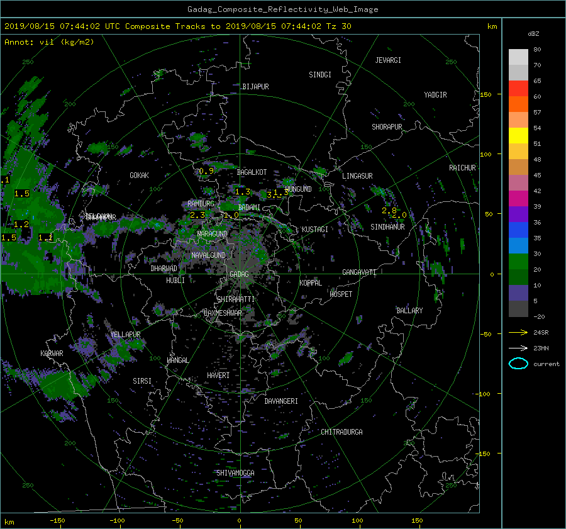This screenshot has height=529, width=566.
Task: Click the LAXMESHWAR city label
Action: coord(223,313)
